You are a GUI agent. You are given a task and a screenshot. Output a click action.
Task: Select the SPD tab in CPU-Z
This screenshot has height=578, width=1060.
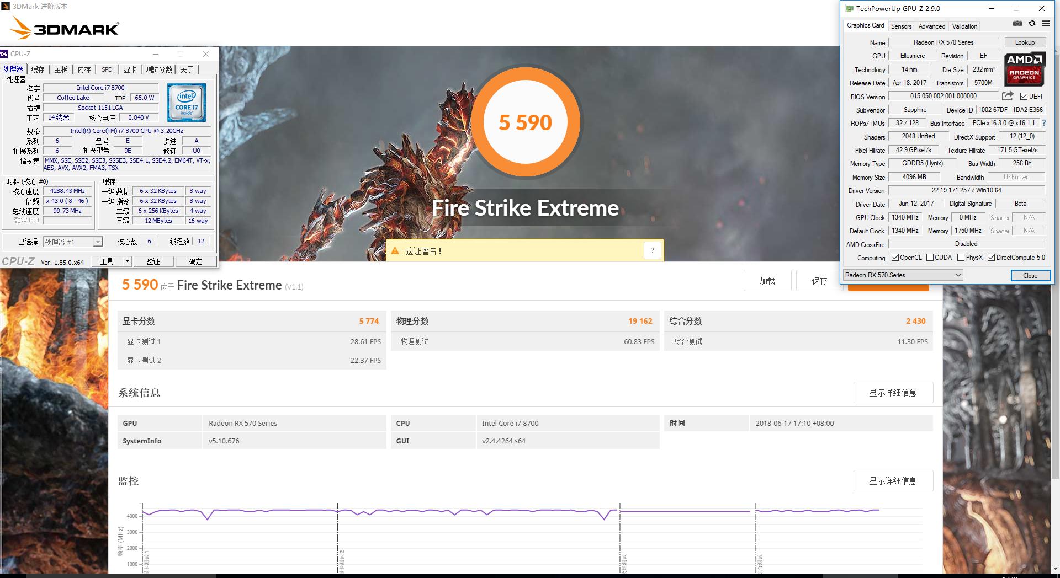click(x=107, y=69)
